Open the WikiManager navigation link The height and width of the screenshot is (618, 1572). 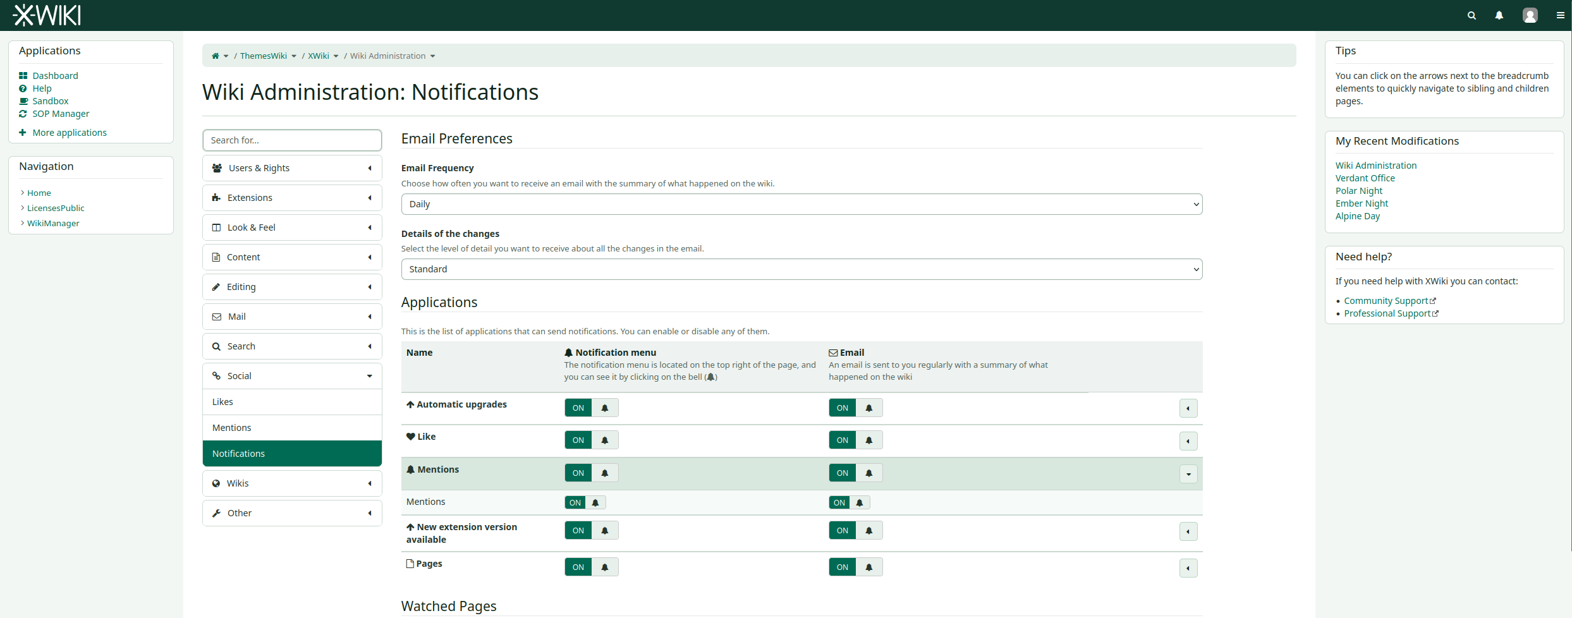point(53,223)
